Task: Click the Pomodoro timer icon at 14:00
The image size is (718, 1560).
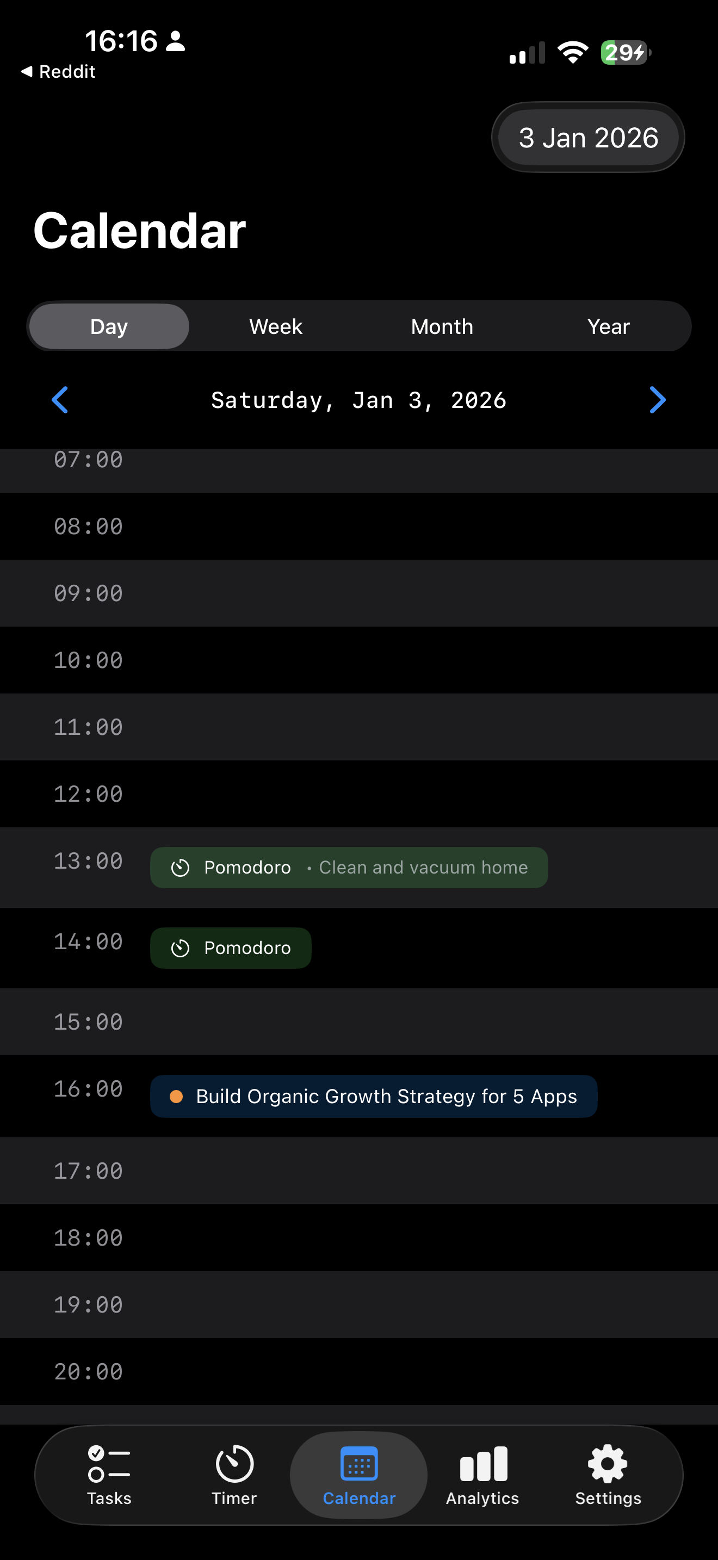Action: click(181, 948)
